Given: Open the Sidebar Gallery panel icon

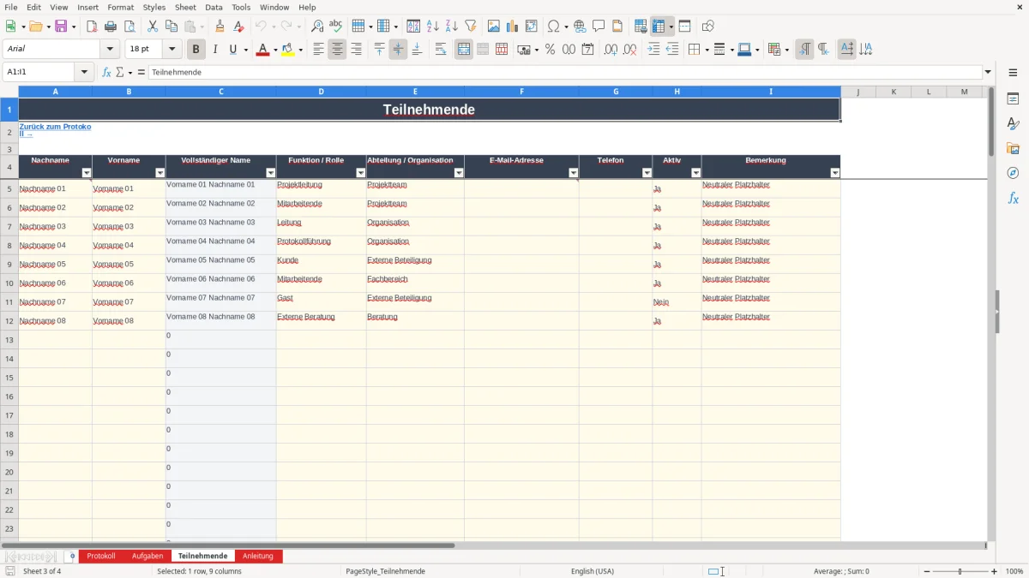Looking at the screenshot, I should [1013, 148].
